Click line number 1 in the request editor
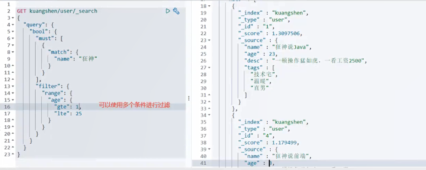Viewport: 426px width, 170px height. tap(9, 4)
